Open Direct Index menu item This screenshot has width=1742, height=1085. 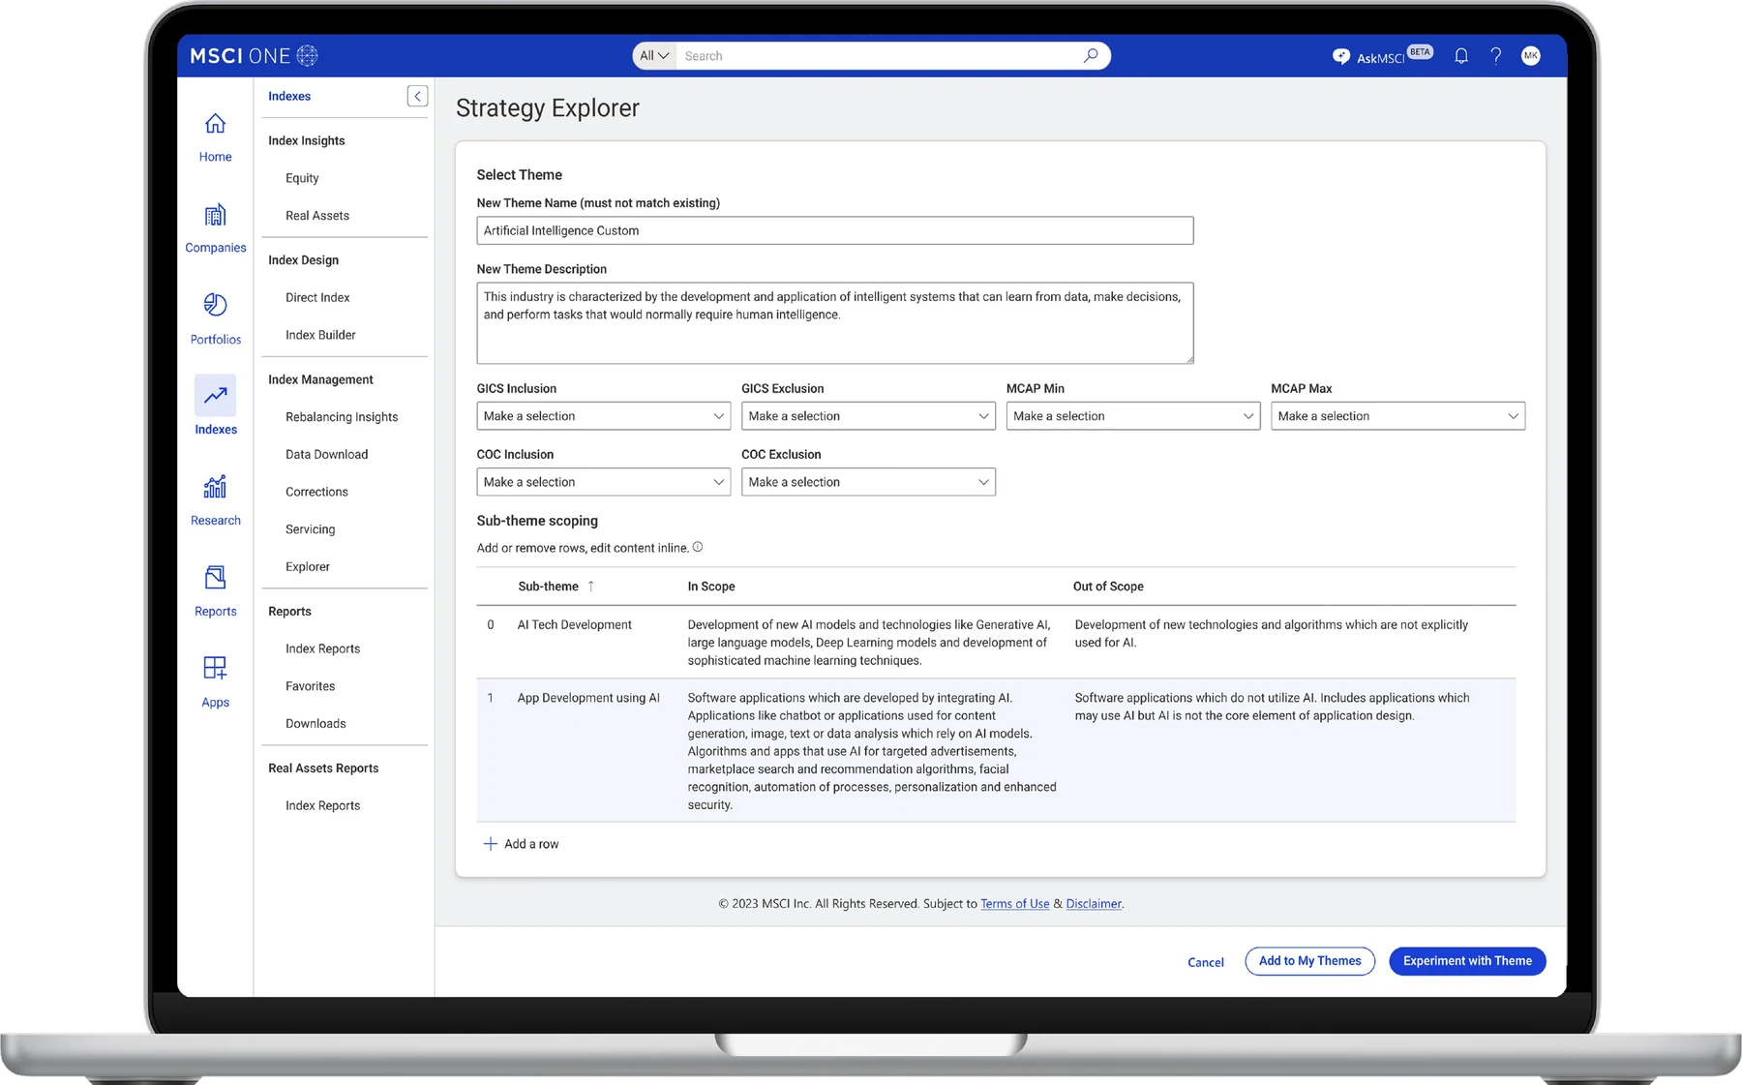click(317, 298)
